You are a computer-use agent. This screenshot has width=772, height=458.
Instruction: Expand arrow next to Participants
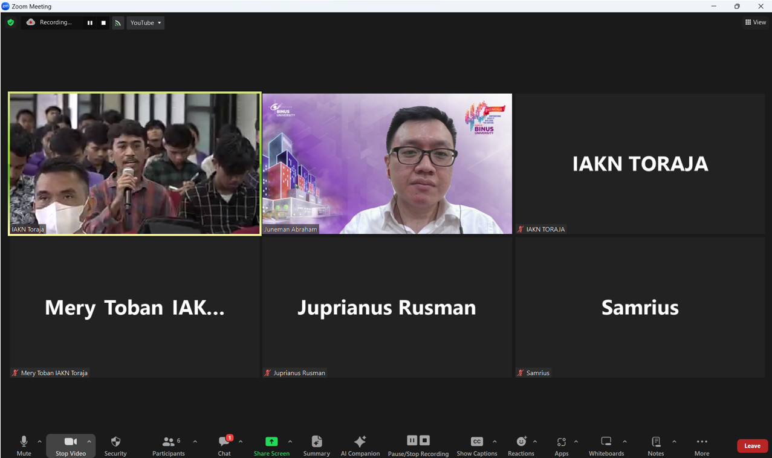(195, 442)
